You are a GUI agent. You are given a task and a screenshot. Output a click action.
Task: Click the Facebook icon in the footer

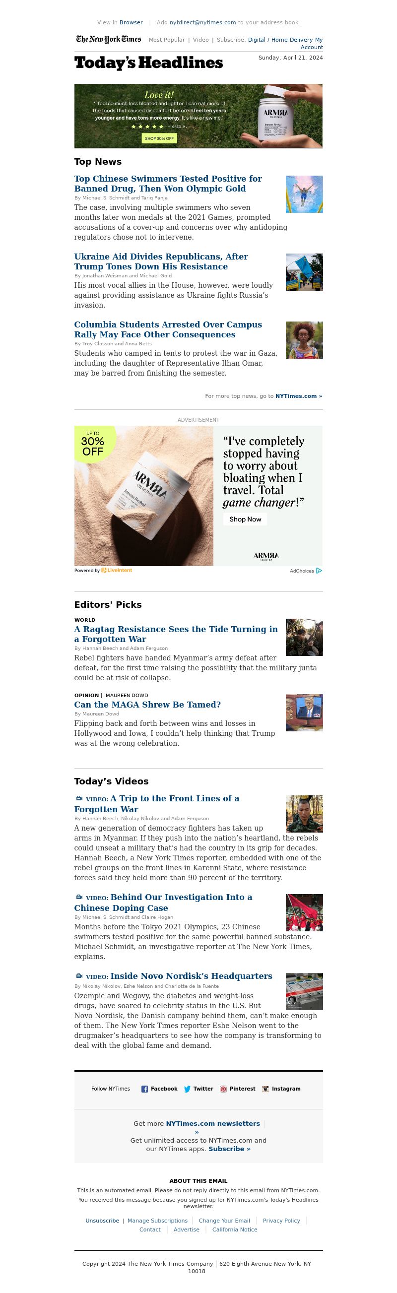tap(144, 1089)
